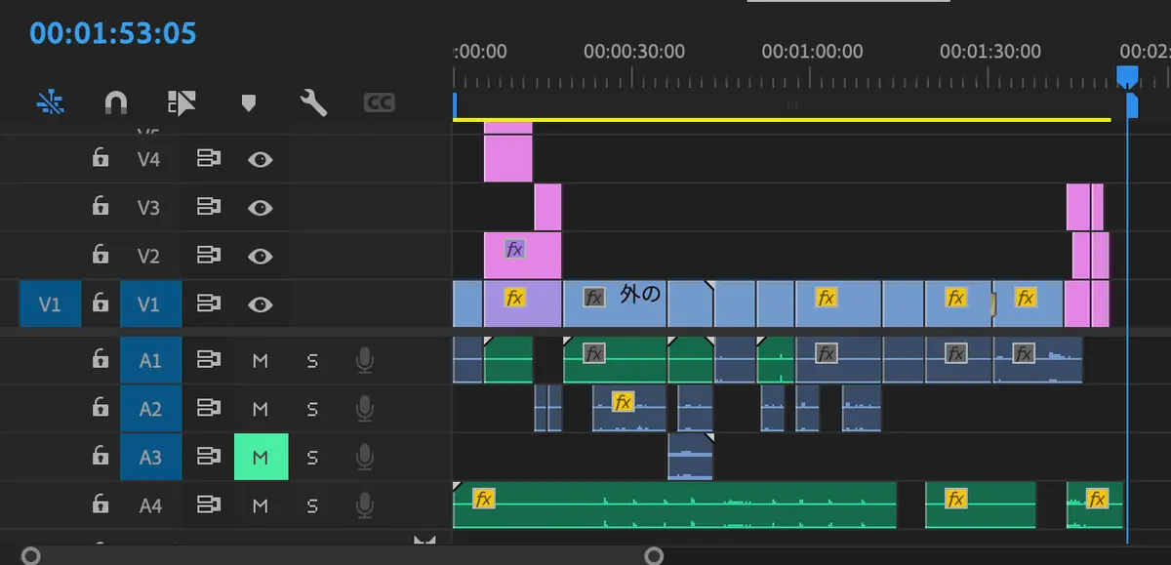Viewport: 1171px width, 565px height.
Task: Click the fx badge on the V2 pink clip
Action: [514, 249]
